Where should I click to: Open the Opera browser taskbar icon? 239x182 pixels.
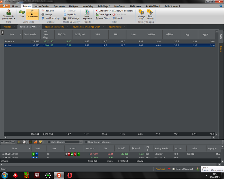click(70, 175)
